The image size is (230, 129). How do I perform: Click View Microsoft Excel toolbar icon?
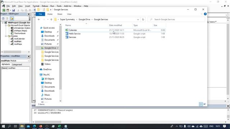4,10
